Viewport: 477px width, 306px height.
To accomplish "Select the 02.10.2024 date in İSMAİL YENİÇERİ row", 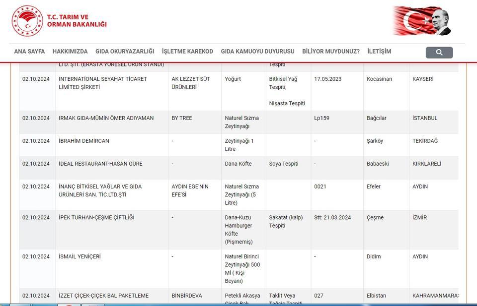I will [36, 256].
